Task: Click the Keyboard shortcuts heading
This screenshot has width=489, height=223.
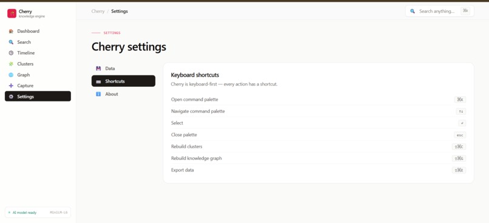Action: pyautogui.click(x=195, y=75)
